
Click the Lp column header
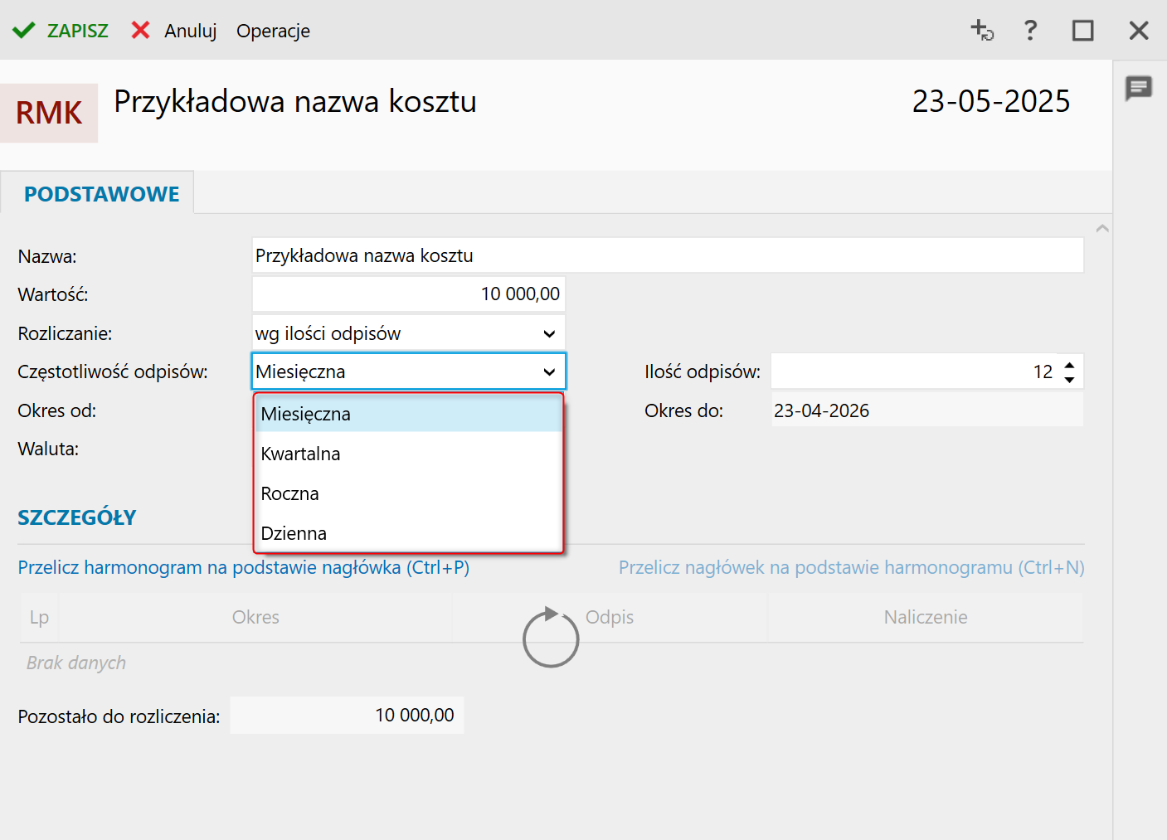click(39, 617)
